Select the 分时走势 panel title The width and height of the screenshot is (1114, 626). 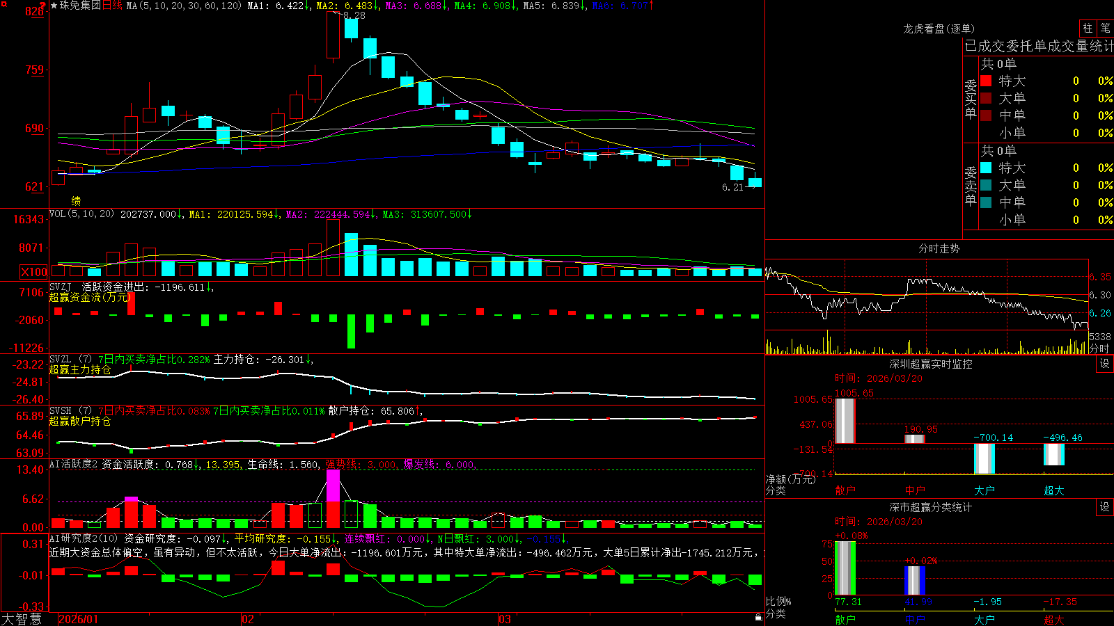(x=939, y=248)
